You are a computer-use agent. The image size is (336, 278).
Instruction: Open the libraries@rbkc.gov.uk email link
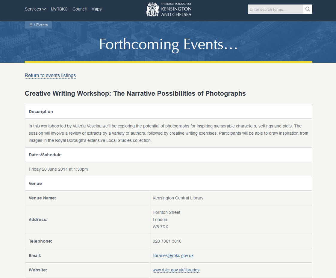click(x=173, y=256)
